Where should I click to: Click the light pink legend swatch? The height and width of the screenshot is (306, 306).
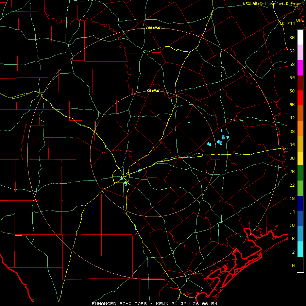tap(300, 52)
